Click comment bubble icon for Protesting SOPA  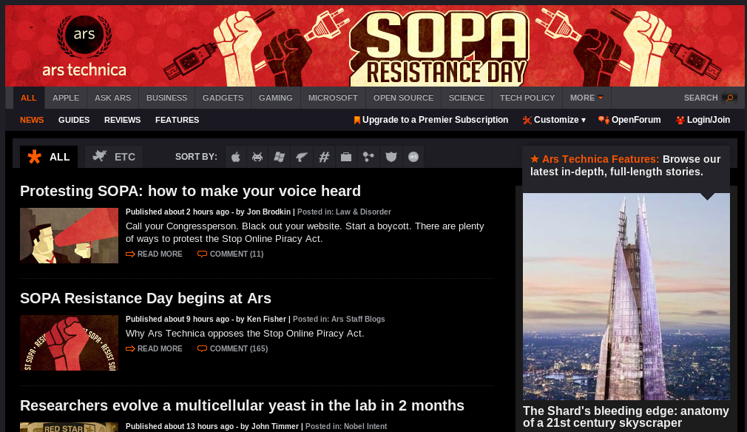pos(202,254)
